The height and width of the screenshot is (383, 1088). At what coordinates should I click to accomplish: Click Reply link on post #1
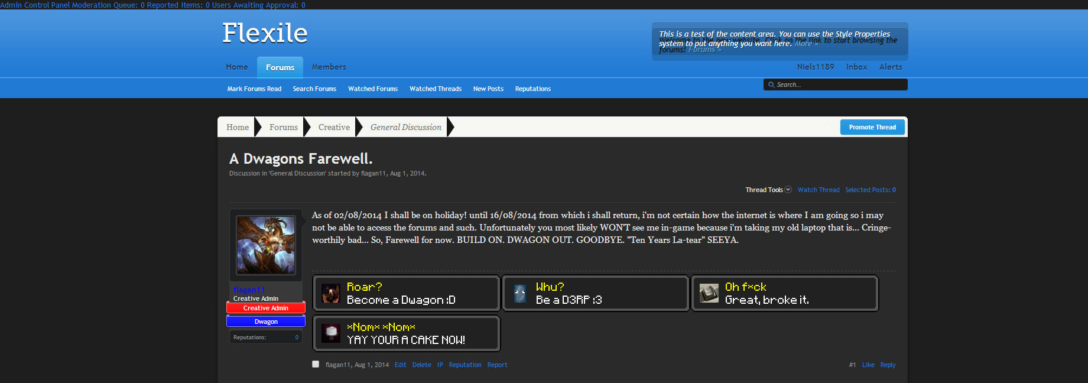(x=887, y=365)
